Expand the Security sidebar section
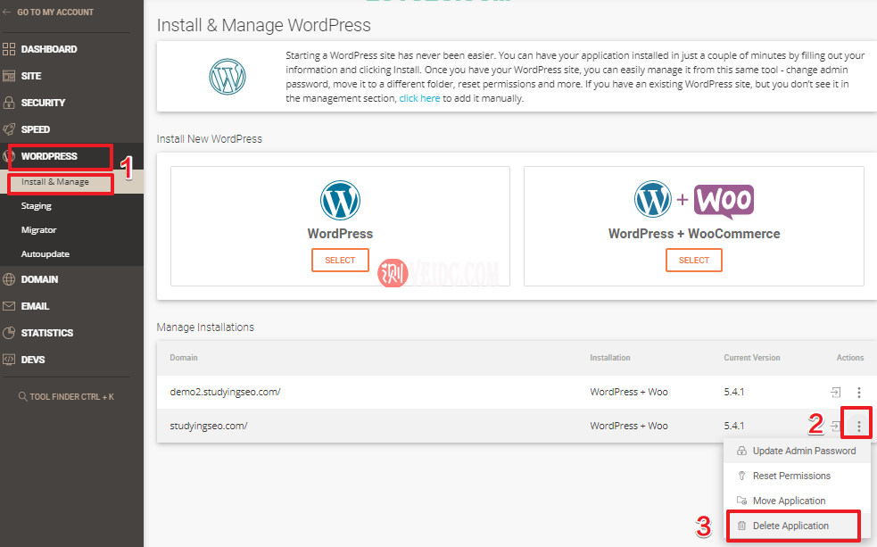The image size is (877, 547). coord(43,103)
